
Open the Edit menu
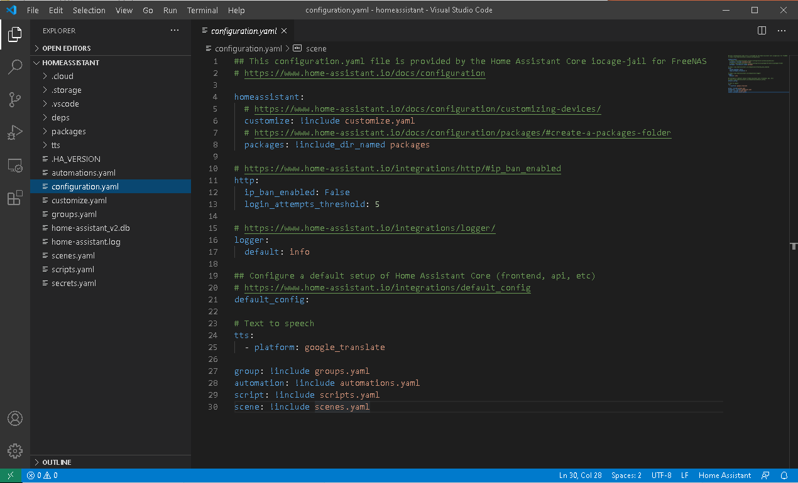pos(56,10)
